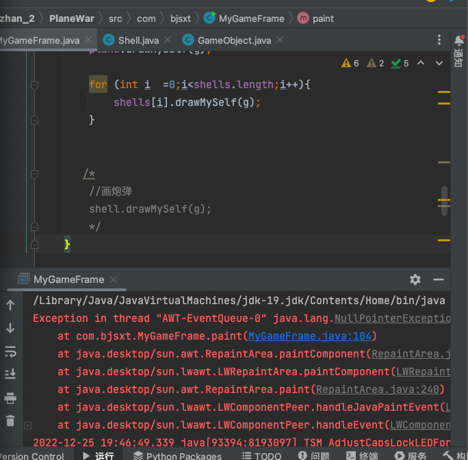Close the MyGameFrame run tab
Screen dimensions: 468x460
pyautogui.click(x=114, y=280)
